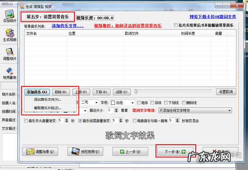This screenshot has height=170, width=248.
Task: Click the 移除 (R) button
Action: pyautogui.click(x=61, y=92)
